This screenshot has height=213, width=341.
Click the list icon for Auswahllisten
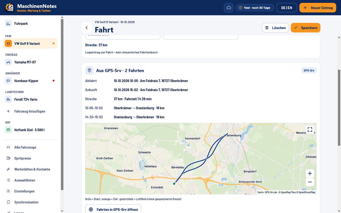8,180
